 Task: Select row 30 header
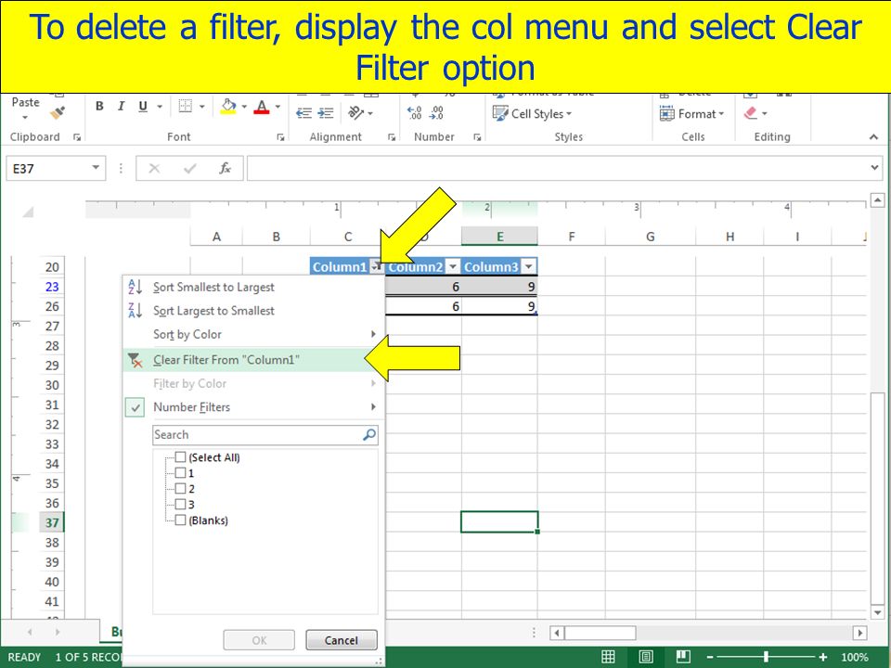point(52,385)
